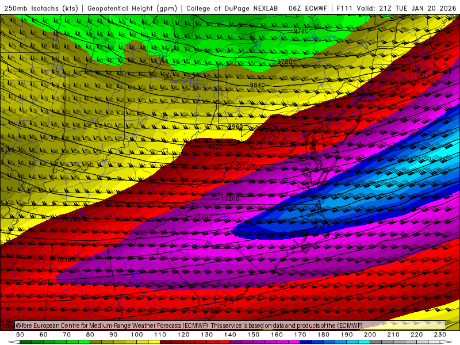Click the 190 knot colorbar label
This screenshot has width=460, height=345.
pos(347,335)
